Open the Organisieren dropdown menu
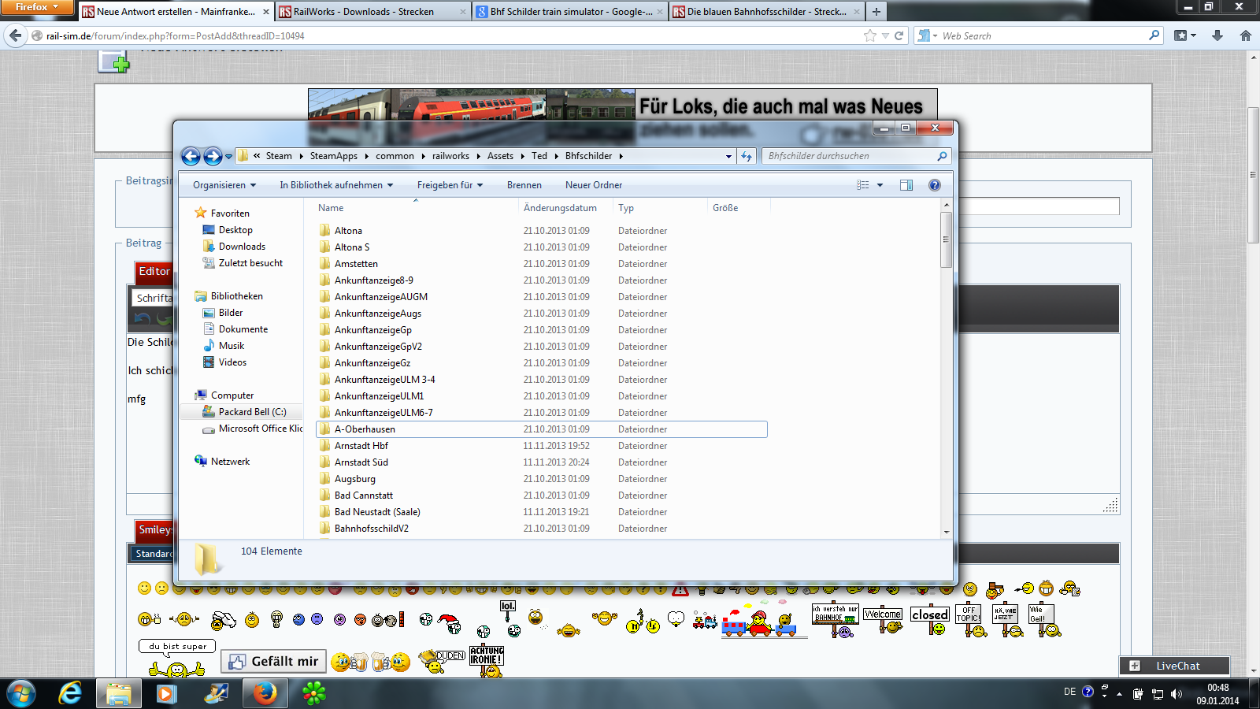Viewport: 1260px width, 709px height. tap(224, 185)
